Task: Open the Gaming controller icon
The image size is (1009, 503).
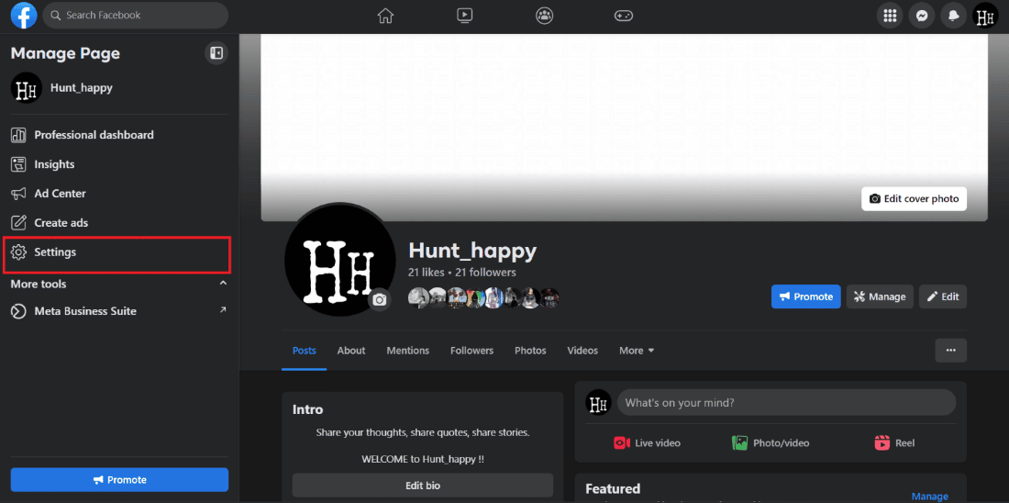Action: point(624,16)
